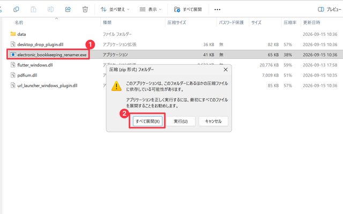
Task: Click アプリケーション type cell of the exe row
Action: 115,55
